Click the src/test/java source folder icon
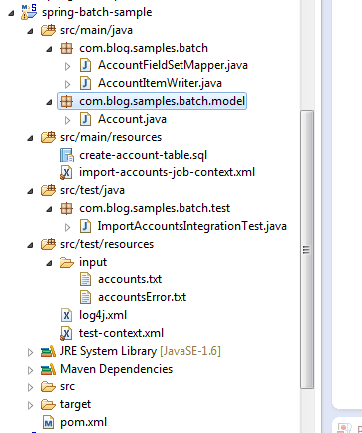 48,190
